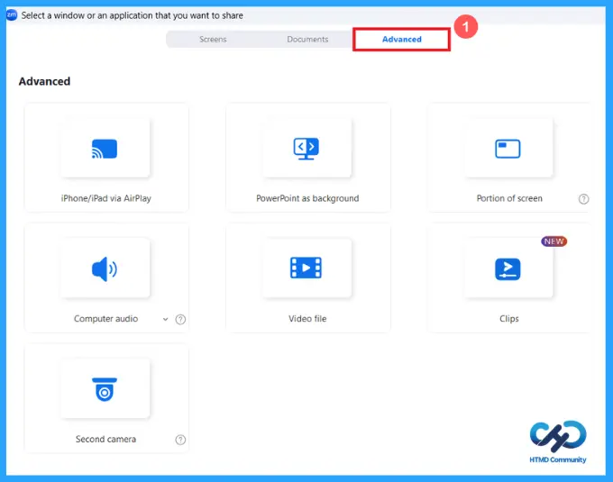
Task: Click the NEW badge on Clips
Action: tap(554, 241)
